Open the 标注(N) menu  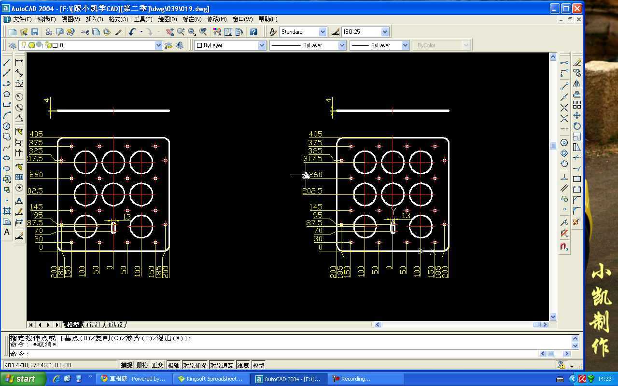tap(192, 19)
